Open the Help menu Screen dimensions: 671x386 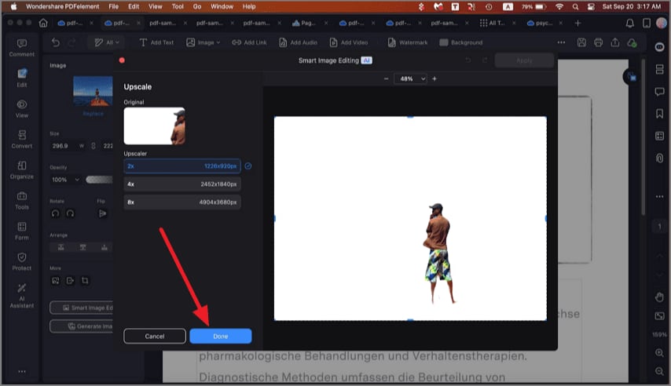(x=249, y=6)
